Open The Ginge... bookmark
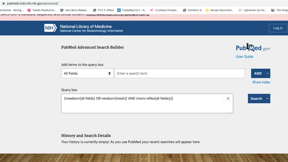 click(x=280, y=10)
